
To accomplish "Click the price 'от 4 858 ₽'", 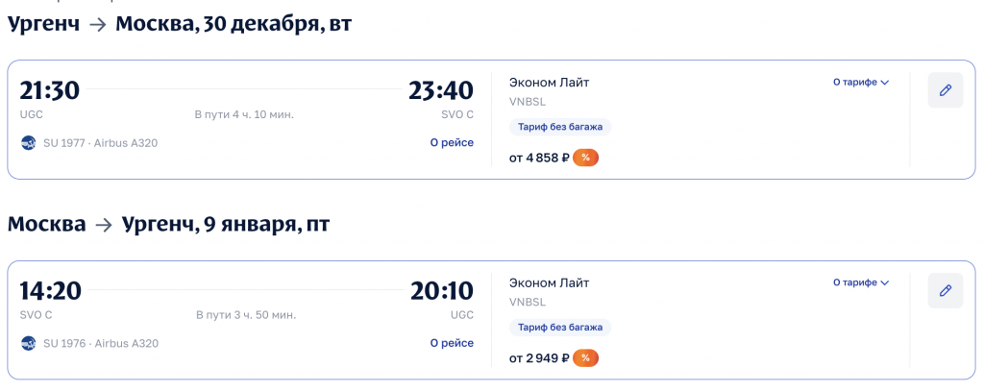I will click(539, 158).
